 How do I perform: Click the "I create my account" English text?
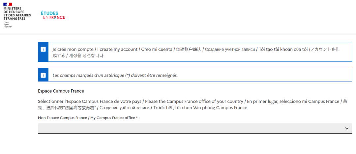coord(117,49)
